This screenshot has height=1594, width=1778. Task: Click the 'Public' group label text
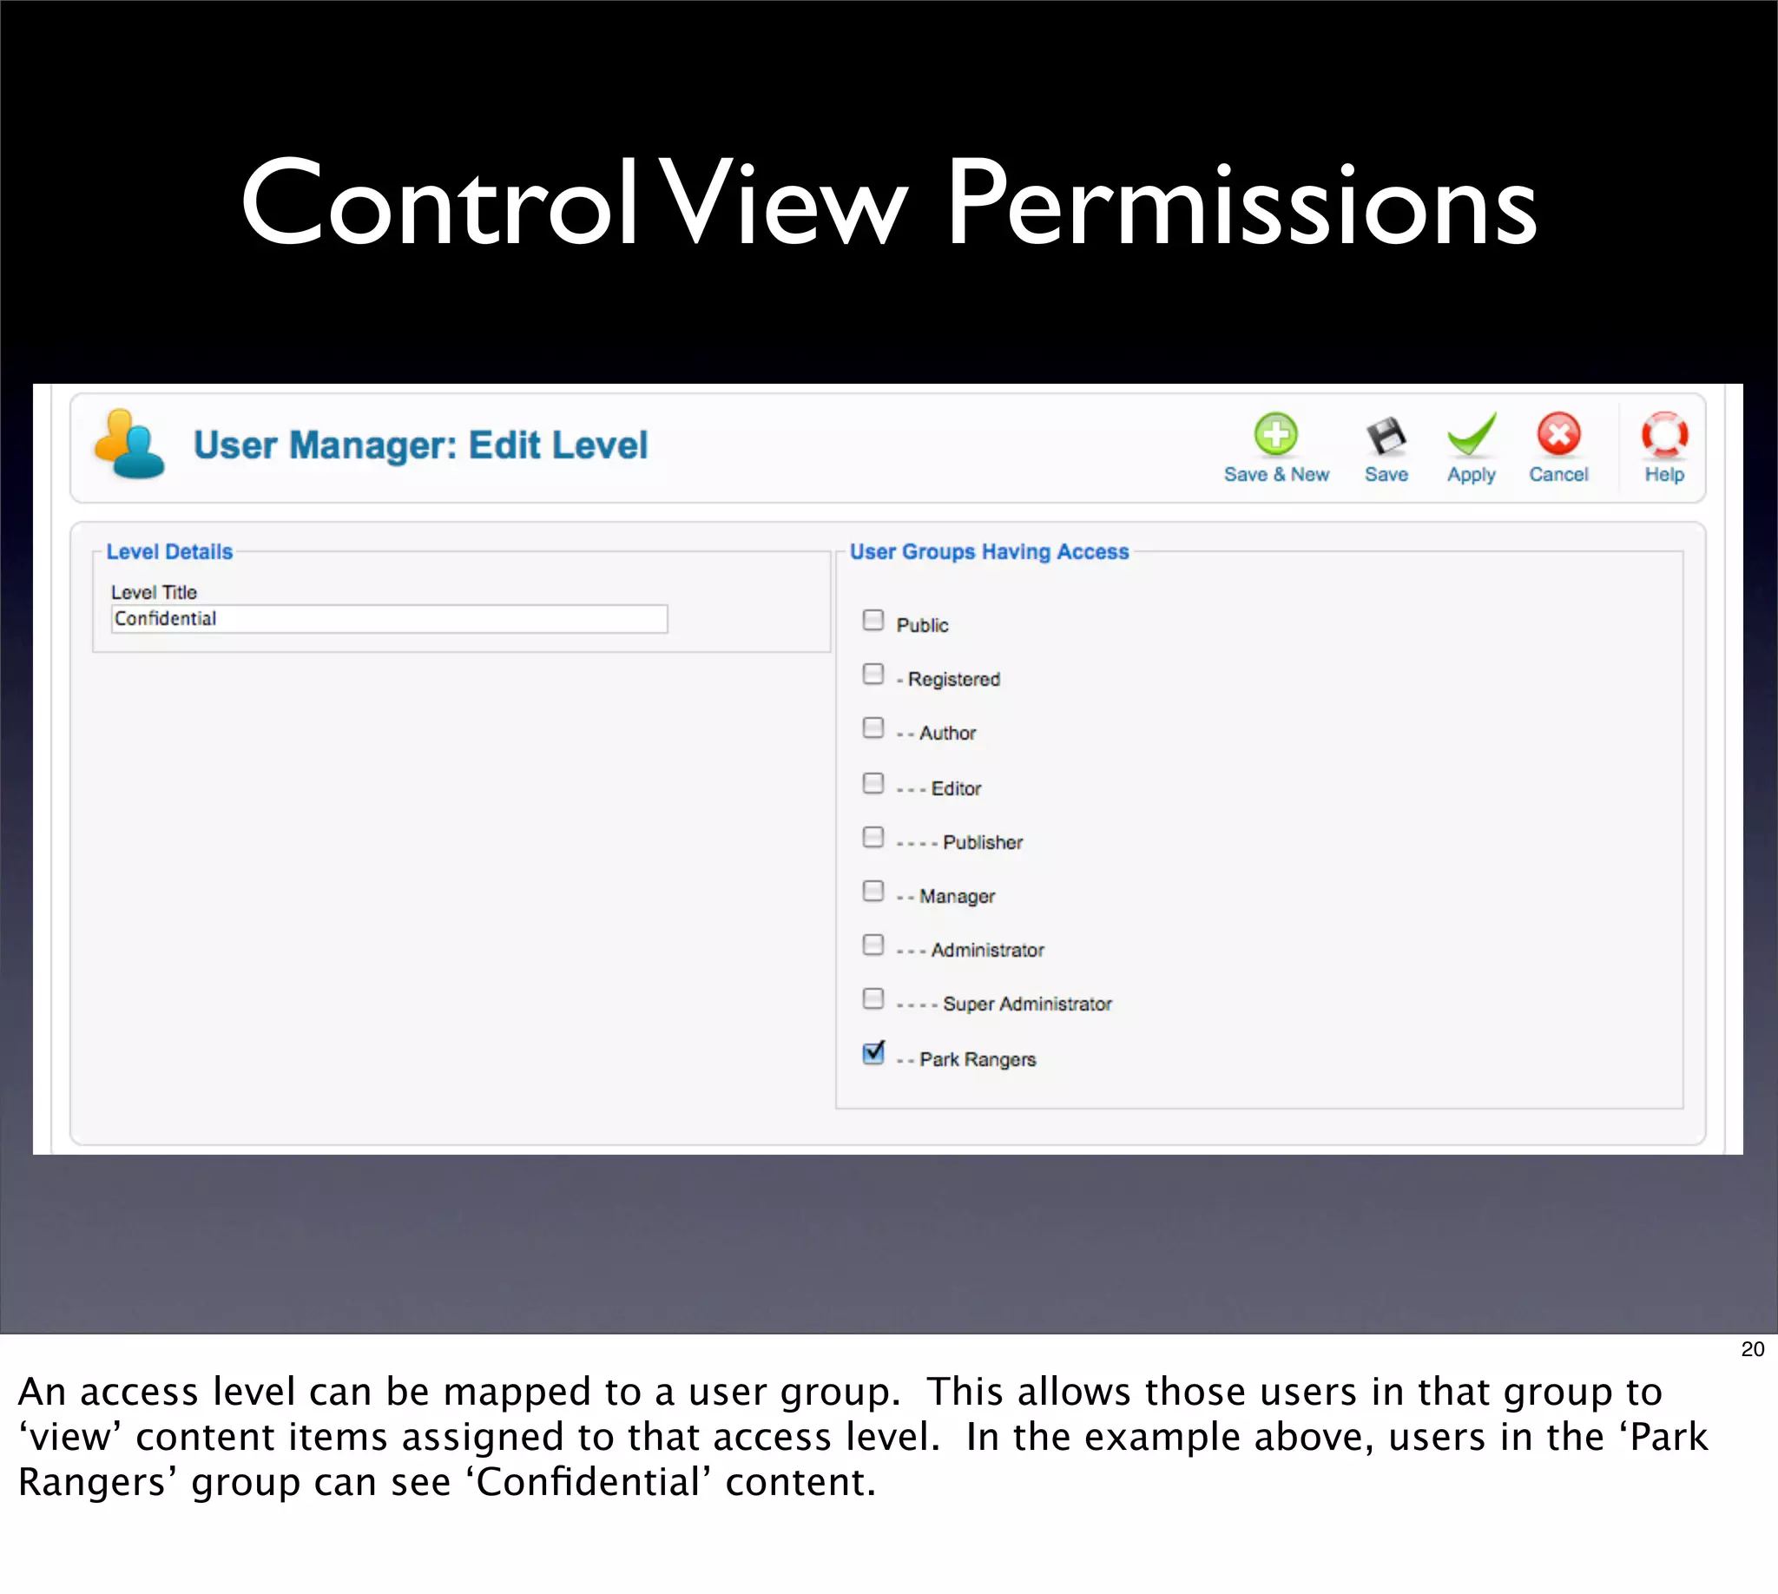(922, 625)
